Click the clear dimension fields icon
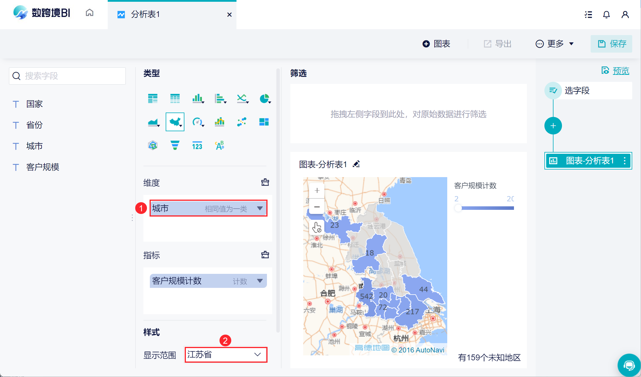Screen dimensions: 641x377 tap(265, 182)
